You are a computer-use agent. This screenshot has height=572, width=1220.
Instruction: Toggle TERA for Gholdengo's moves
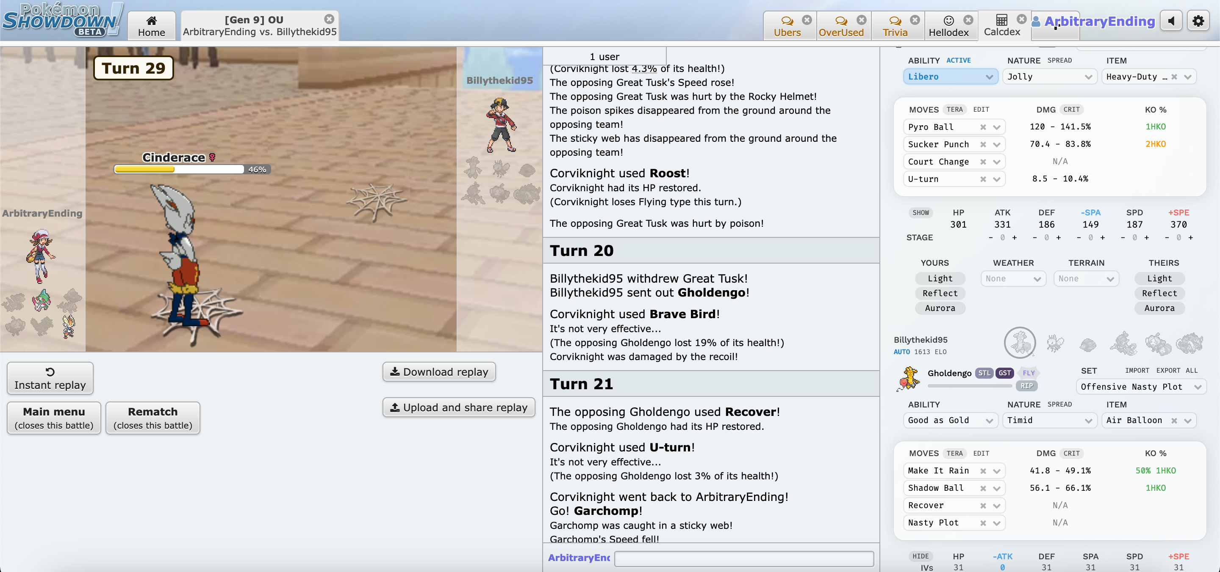tap(954, 453)
